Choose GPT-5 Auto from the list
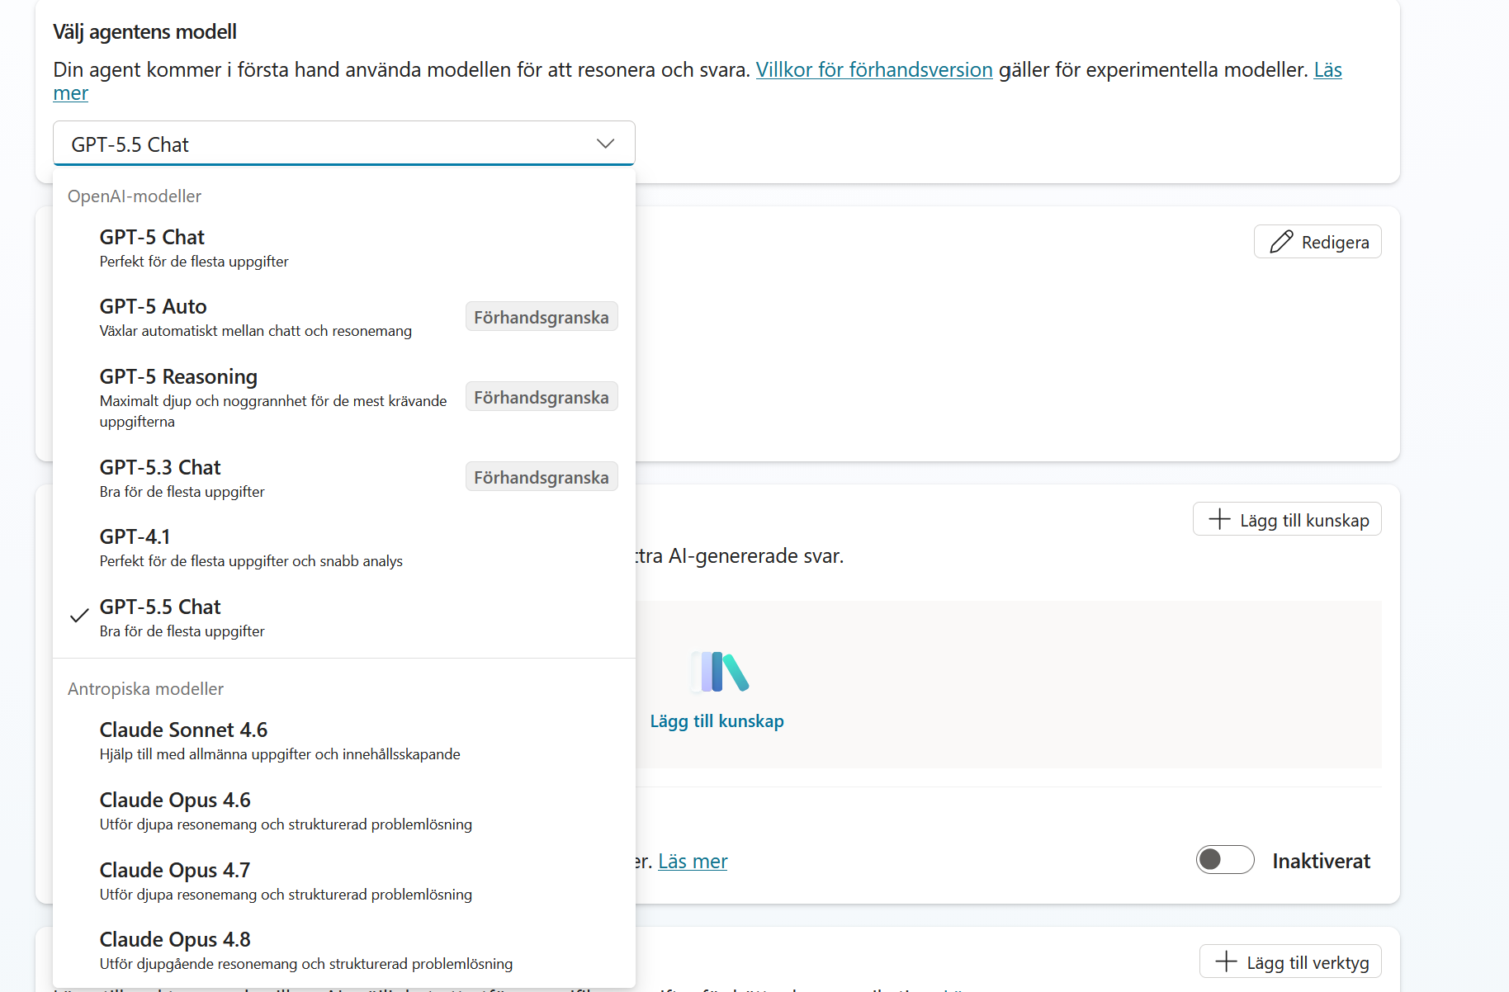This screenshot has width=1509, height=992. point(343,318)
